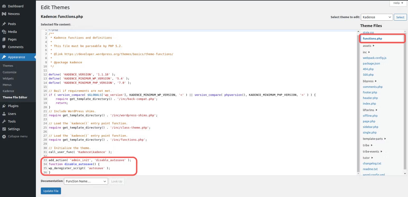Open the Help dropdown
Viewport: 408px width, 197px height.
398,3
